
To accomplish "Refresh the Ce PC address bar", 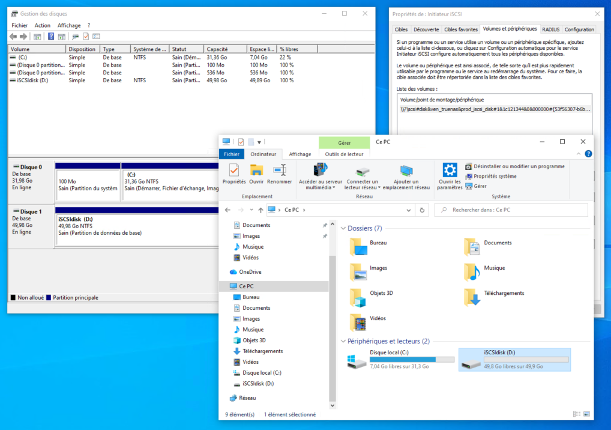I will [x=422, y=210].
